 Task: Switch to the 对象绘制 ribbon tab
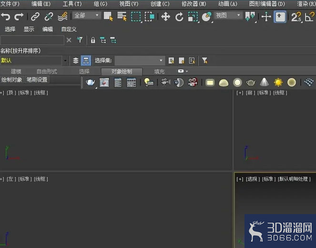122,72
